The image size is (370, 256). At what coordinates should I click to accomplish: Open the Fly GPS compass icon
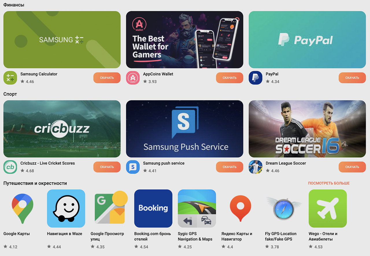coord(284,209)
